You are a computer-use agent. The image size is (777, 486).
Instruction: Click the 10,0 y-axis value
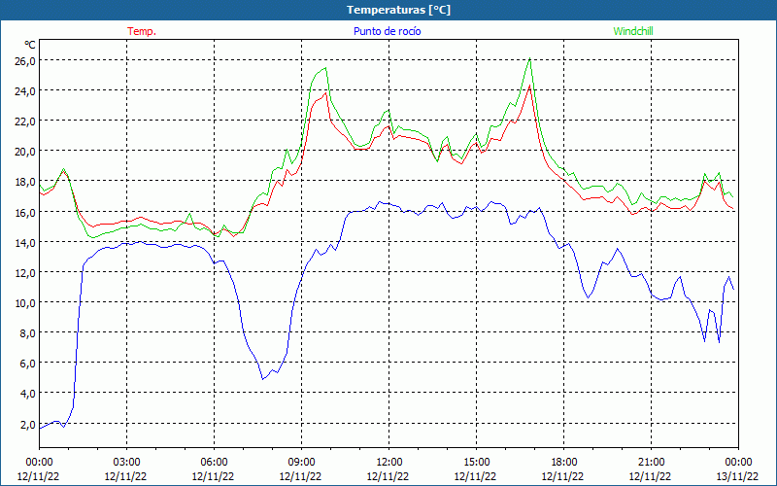pos(25,303)
